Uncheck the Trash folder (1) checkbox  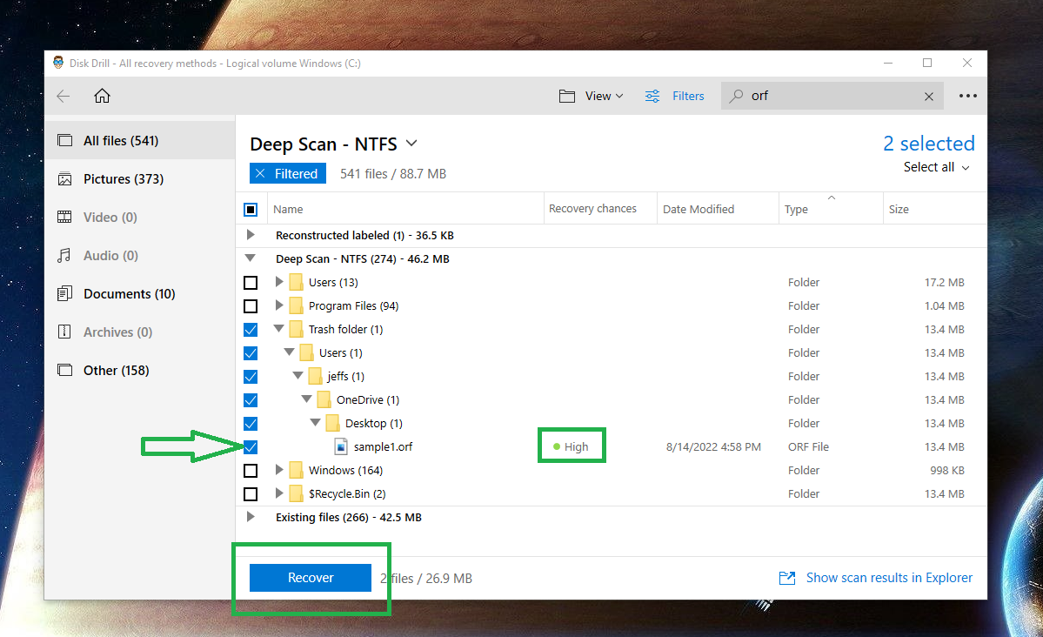251,330
